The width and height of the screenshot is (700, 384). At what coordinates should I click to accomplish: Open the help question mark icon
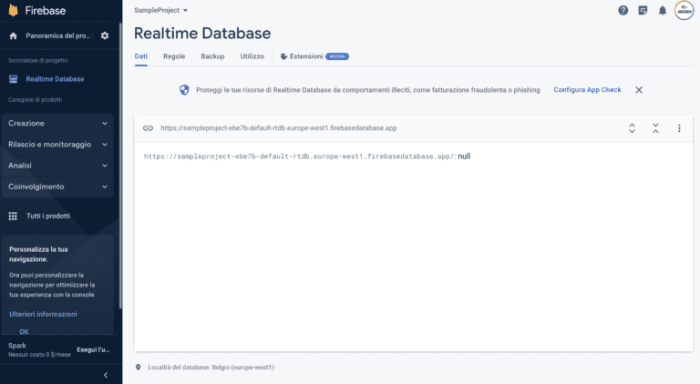(623, 10)
